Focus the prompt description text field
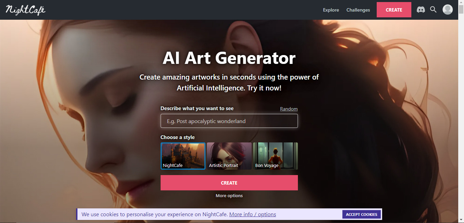This screenshot has width=464, height=223. [x=229, y=121]
